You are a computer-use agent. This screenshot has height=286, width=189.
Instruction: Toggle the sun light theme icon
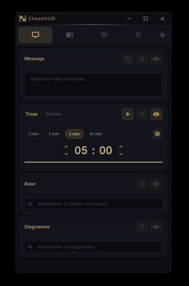[162, 35]
